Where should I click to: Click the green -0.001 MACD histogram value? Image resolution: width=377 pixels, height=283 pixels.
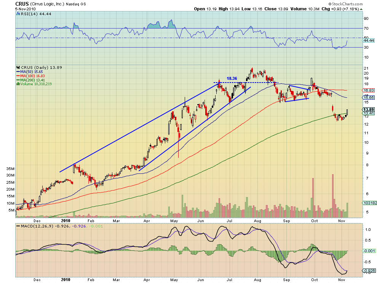pyautogui.click(x=96, y=226)
